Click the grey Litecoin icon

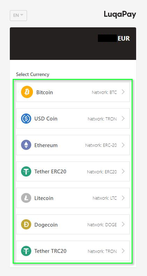[x=26, y=198]
